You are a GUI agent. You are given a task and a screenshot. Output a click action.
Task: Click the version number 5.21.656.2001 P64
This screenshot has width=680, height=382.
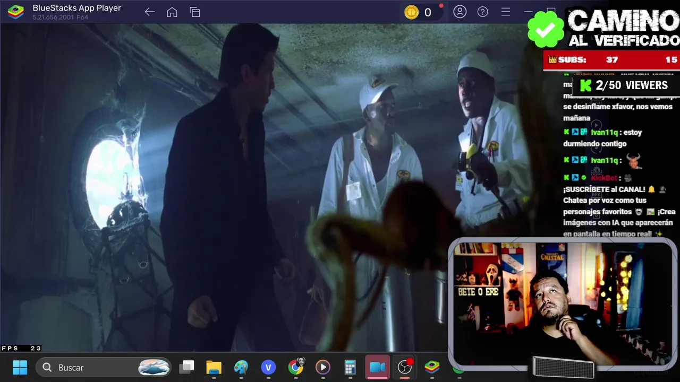click(60, 18)
